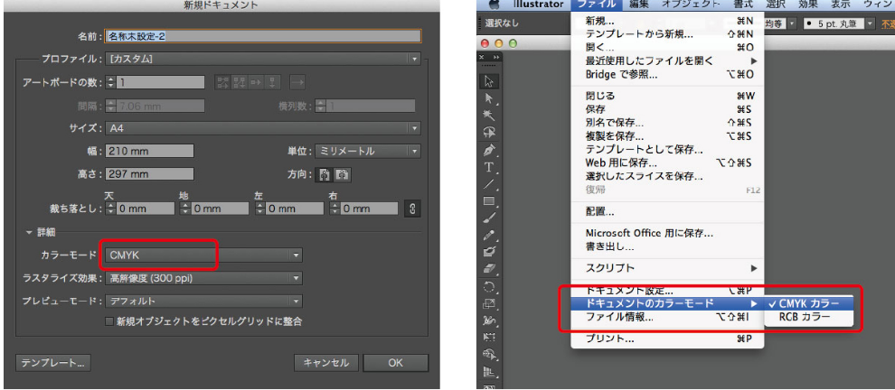The image size is (895, 390).
Task: Select the checked CMYK カラー option
Action: tap(810, 302)
